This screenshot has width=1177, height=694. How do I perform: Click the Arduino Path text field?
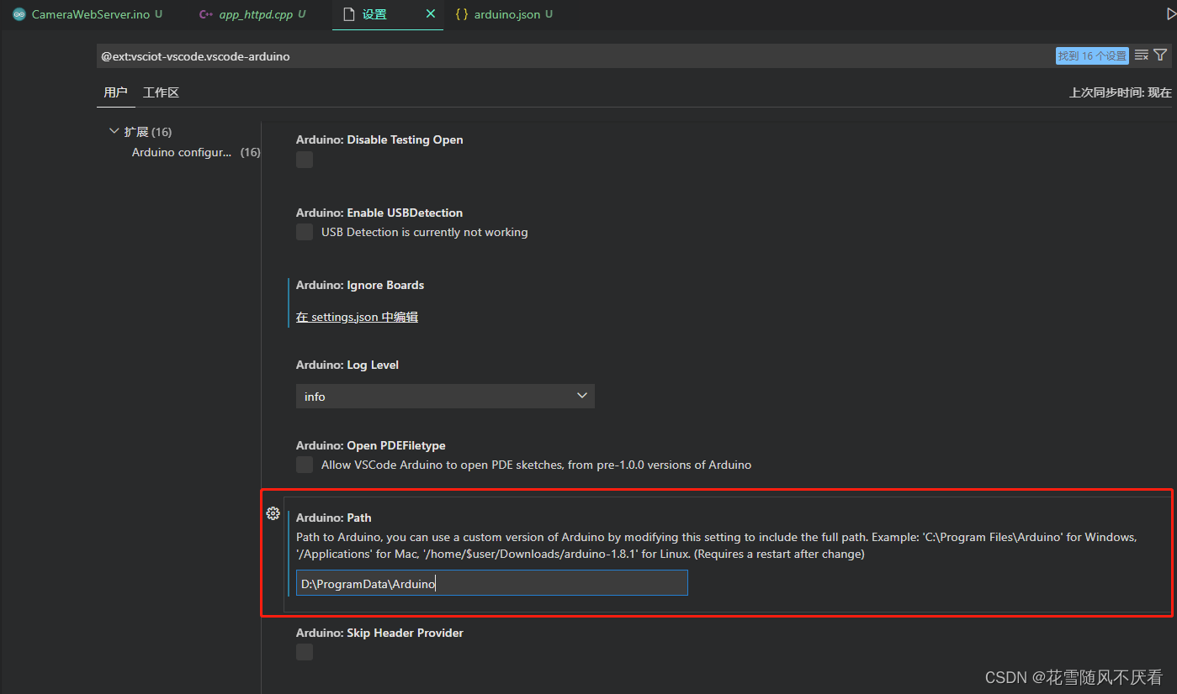pyautogui.click(x=492, y=583)
